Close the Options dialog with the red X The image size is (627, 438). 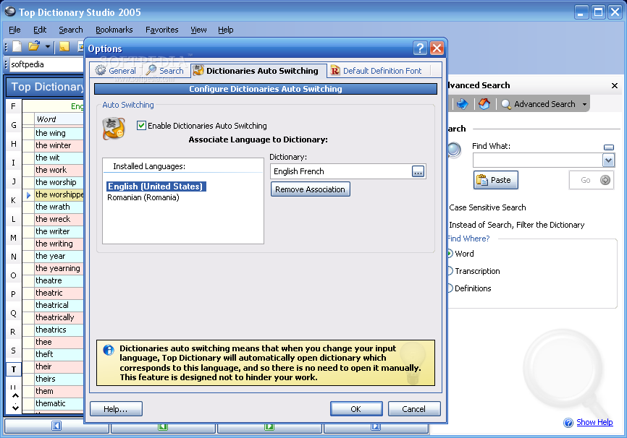(x=437, y=48)
